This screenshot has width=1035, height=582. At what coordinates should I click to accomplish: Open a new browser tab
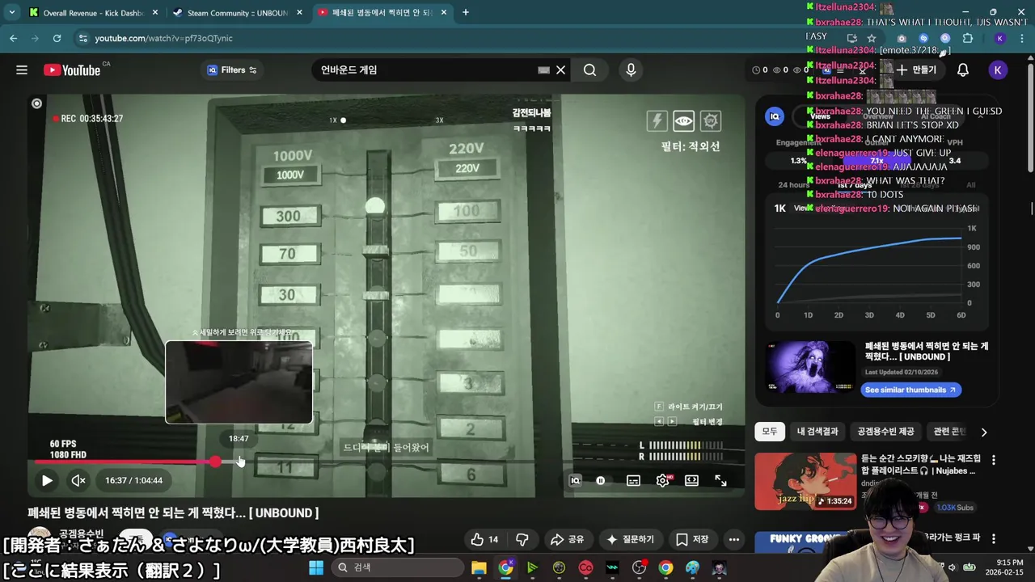click(465, 12)
